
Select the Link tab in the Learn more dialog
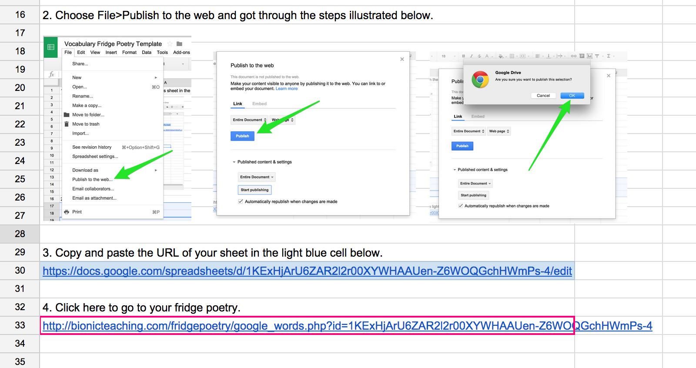click(238, 104)
